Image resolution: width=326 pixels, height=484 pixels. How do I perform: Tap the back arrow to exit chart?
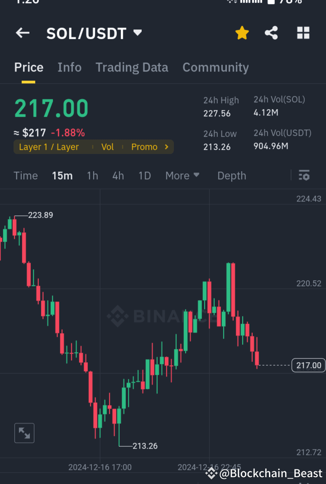pos(23,33)
